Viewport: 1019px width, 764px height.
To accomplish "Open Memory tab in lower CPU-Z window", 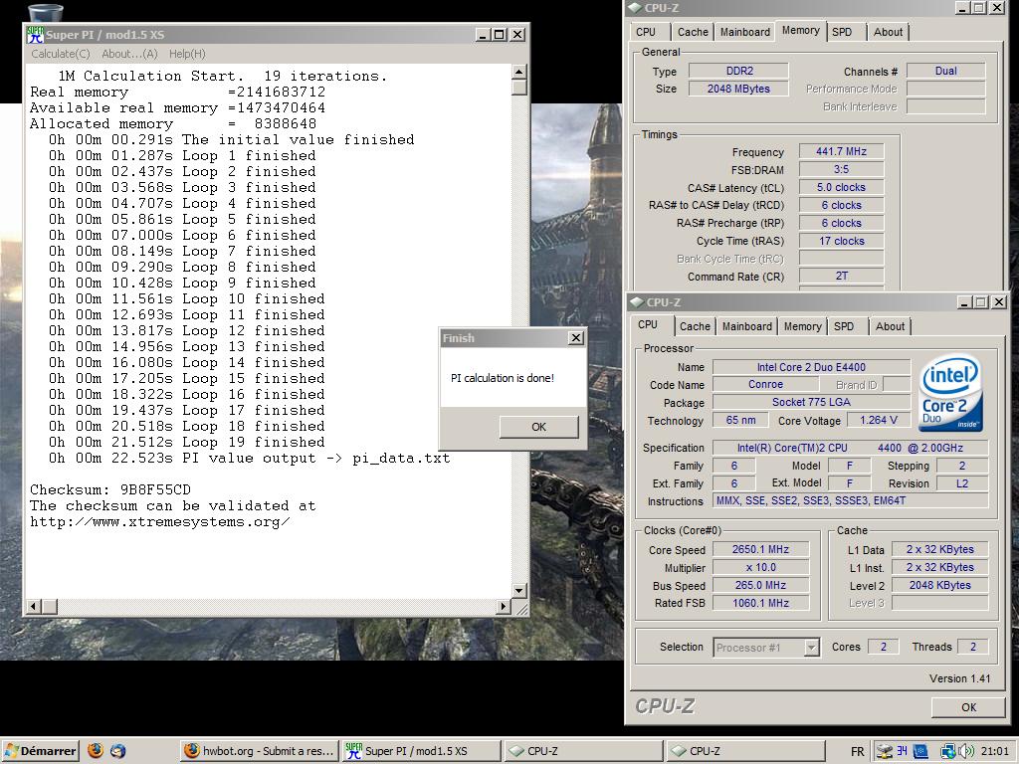I will coord(802,326).
